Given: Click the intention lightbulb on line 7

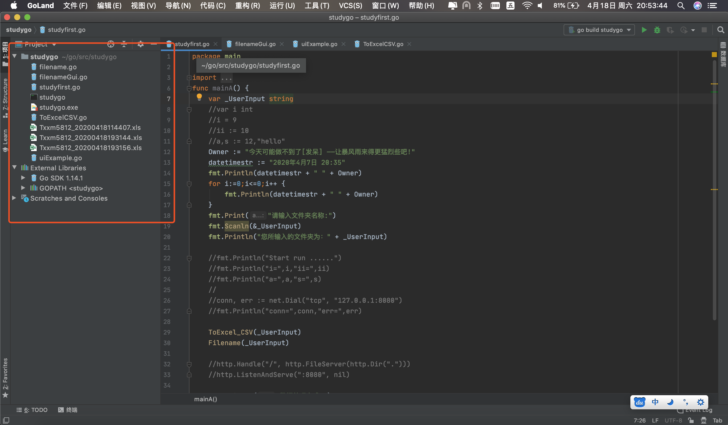Looking at the screenshot, I should [x=199, y=97].
